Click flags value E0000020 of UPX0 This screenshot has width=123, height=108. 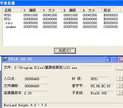111,15
